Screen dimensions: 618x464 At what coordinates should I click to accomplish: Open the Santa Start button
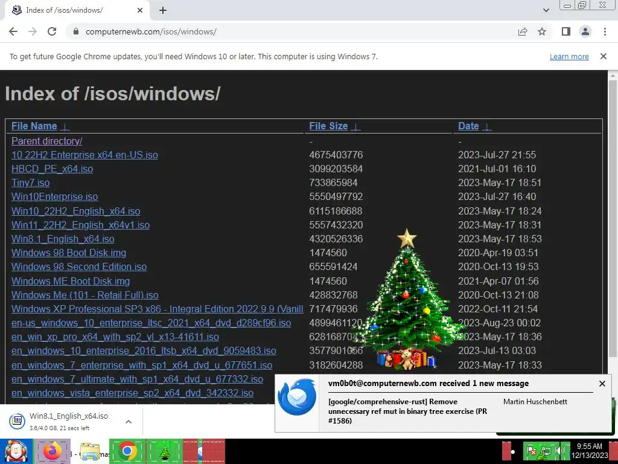(16, 451)
